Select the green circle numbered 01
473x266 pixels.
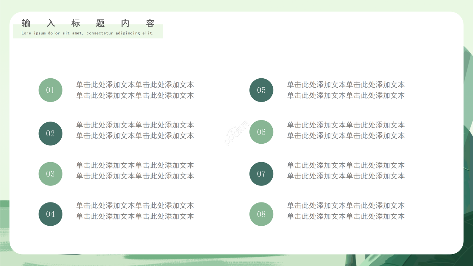pos(50,90)
